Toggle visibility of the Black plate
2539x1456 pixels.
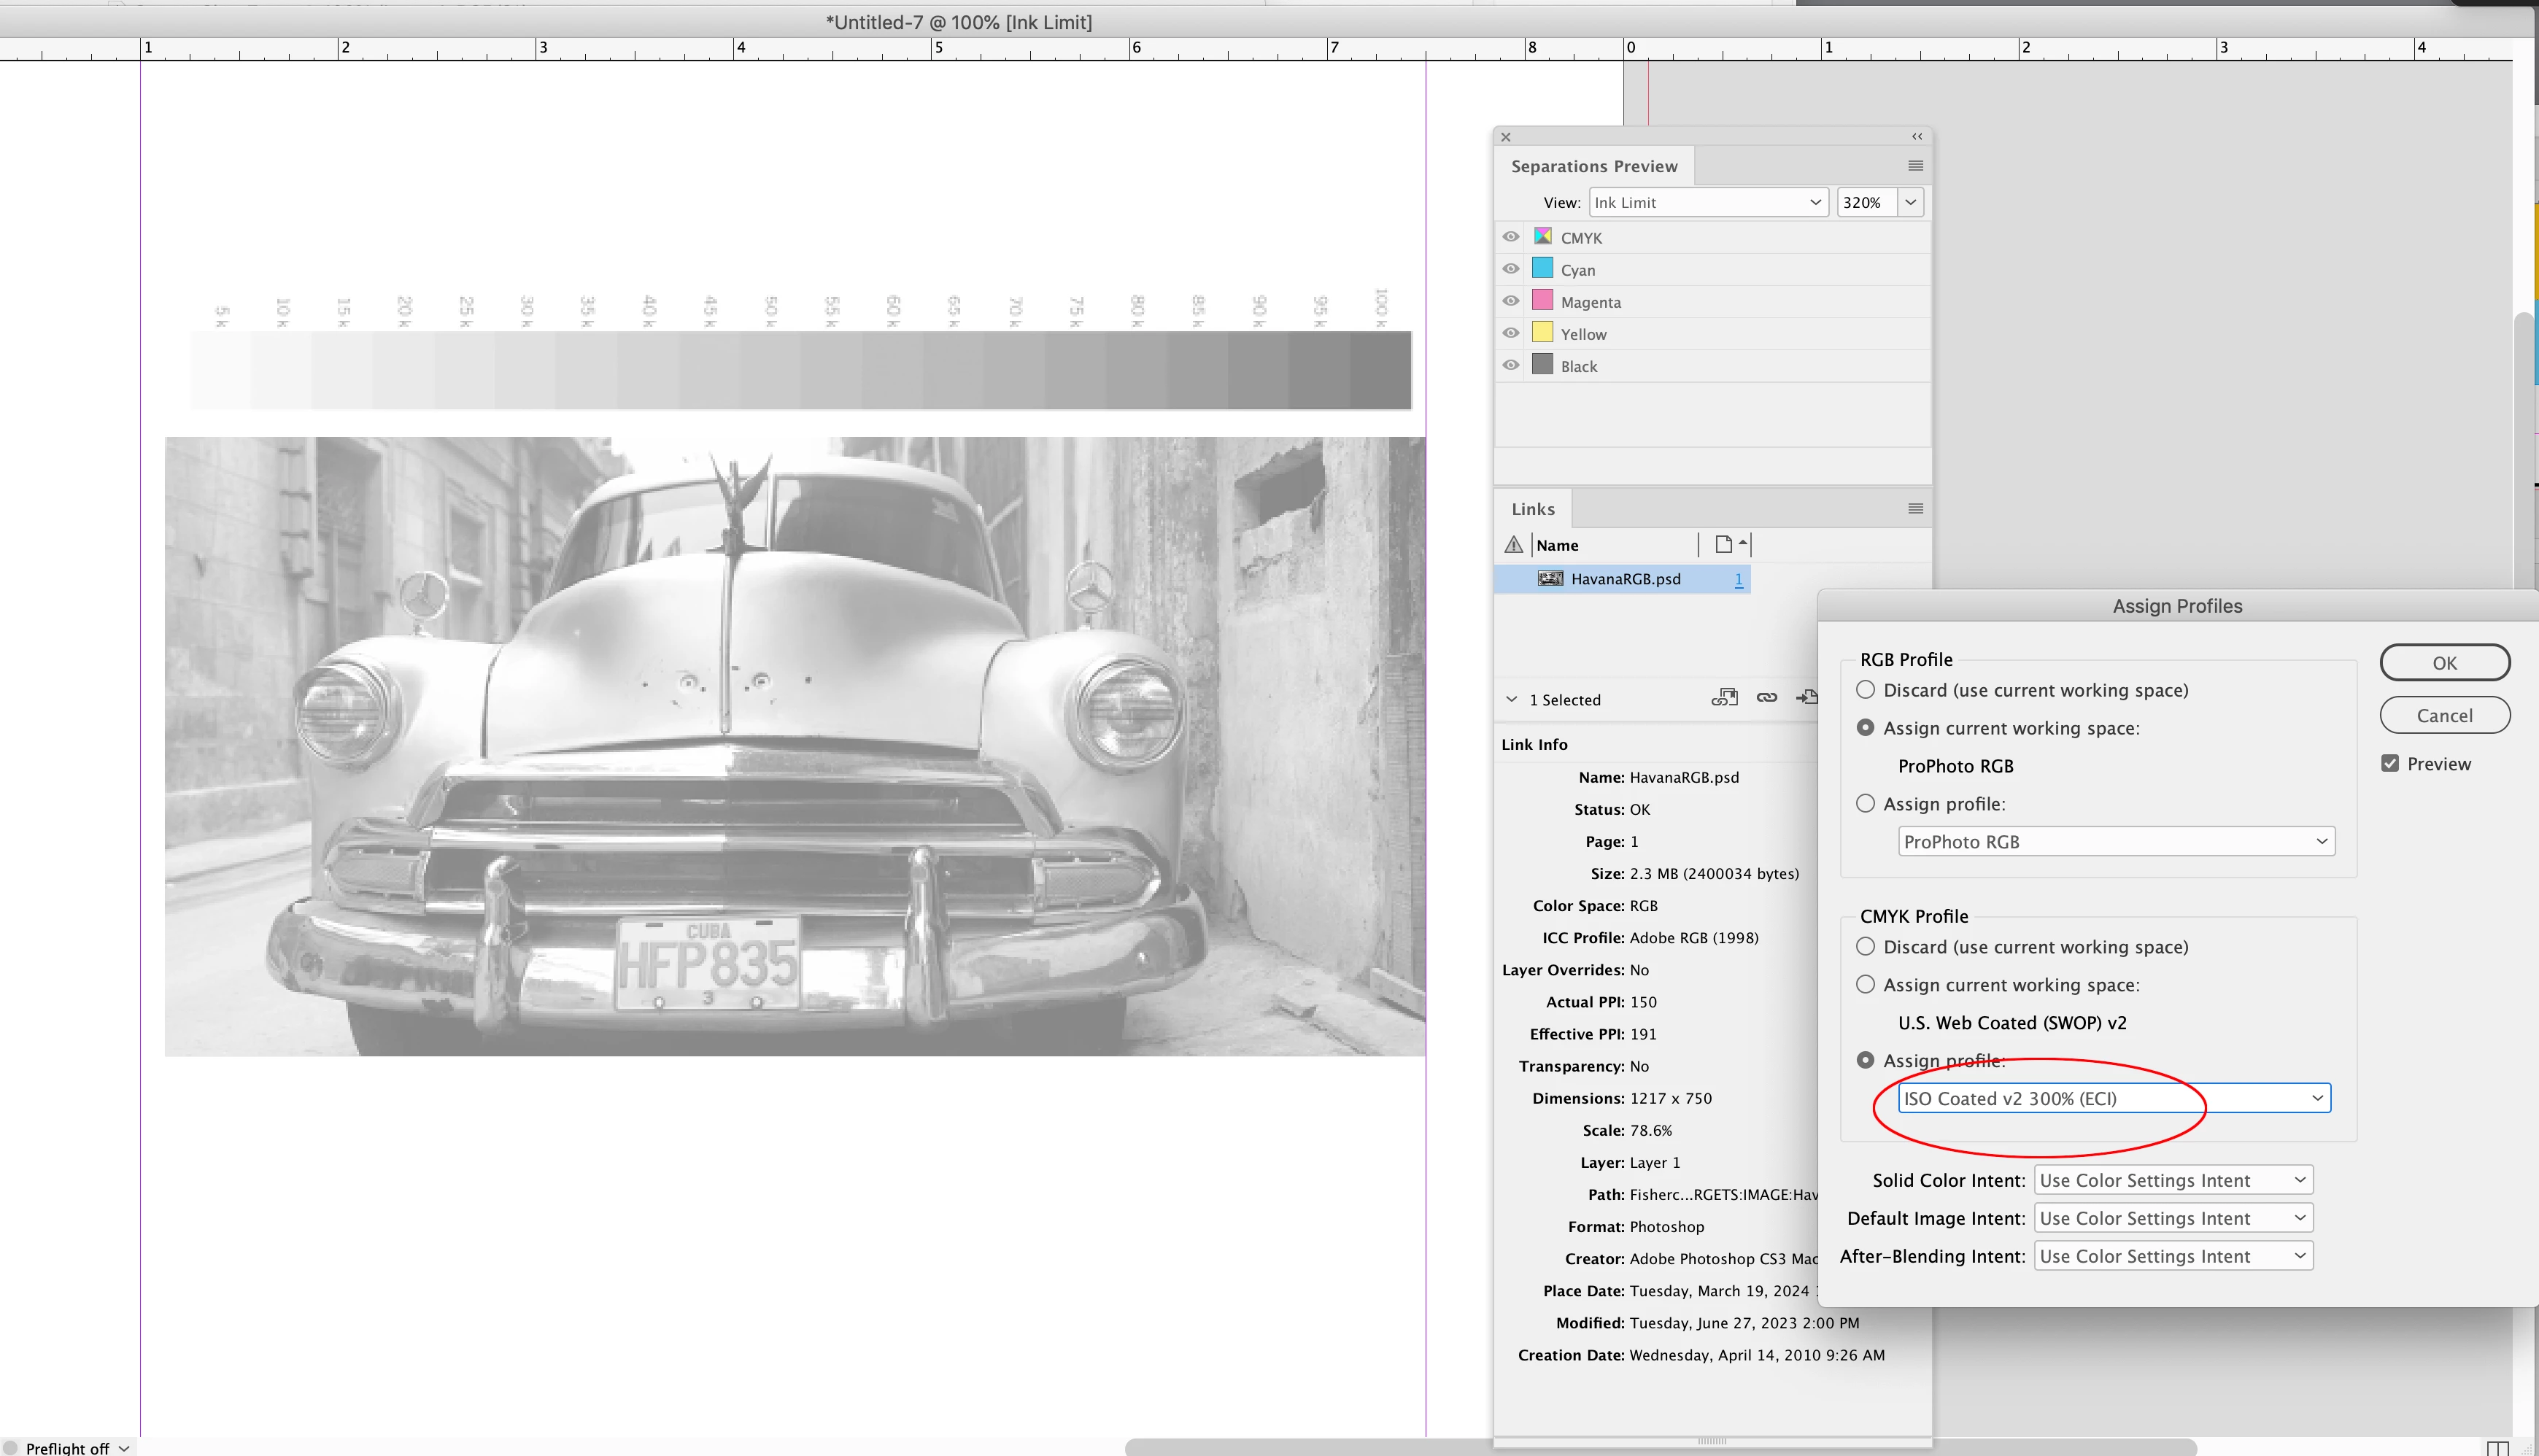pos(1511,365)
